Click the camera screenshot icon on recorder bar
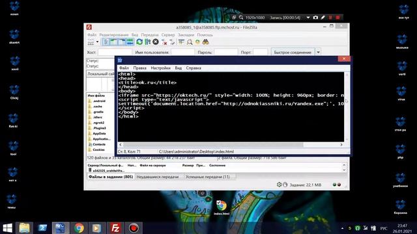The height and width of the screenshot is (234, 417). [x=315, y=18]
